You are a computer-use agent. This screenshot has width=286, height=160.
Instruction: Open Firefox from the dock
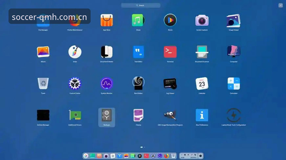click(166, 156)
